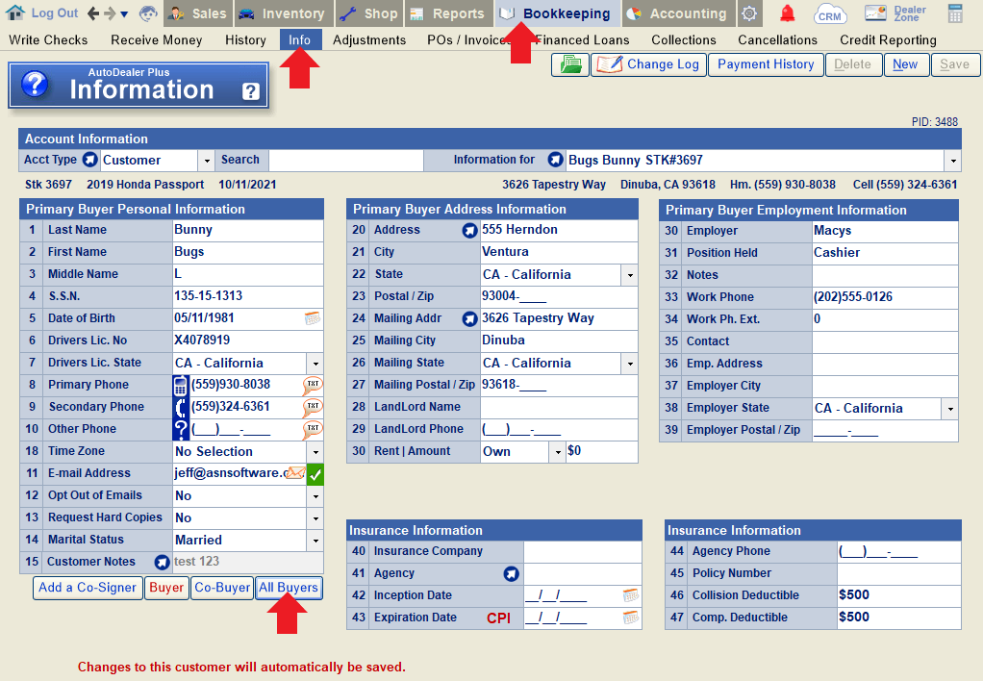Image resolution: width=983 pixels, height=681 pixels.
Task: Click the arrow icon beside Agency
Action: click(x=512, y=574)
